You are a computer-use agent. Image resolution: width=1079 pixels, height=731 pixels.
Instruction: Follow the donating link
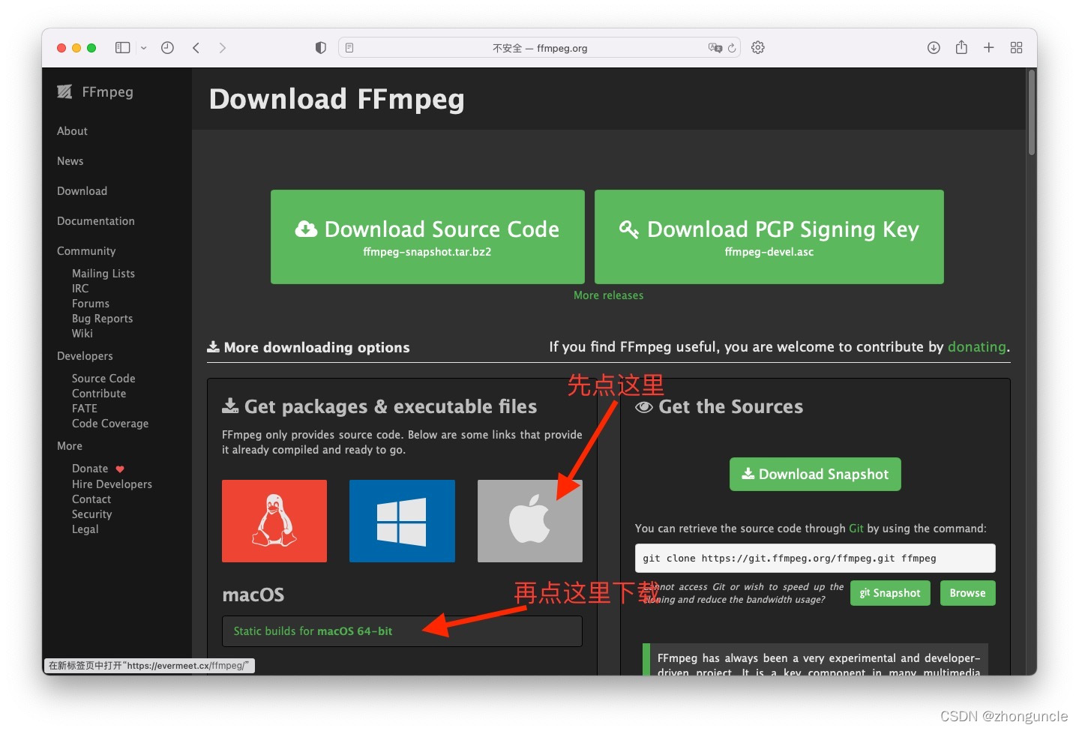[977, 347]
